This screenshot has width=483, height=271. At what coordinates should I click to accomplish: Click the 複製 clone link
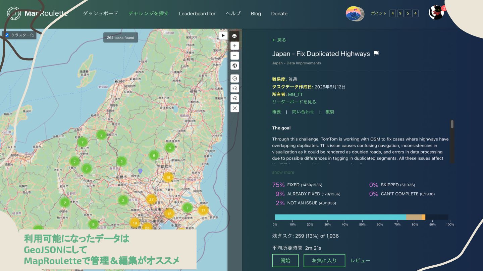[x=330, y=112]
